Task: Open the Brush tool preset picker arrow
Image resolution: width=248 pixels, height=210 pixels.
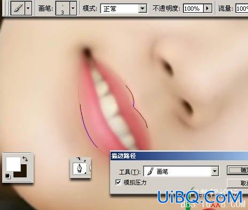Action: coord(28,8)
